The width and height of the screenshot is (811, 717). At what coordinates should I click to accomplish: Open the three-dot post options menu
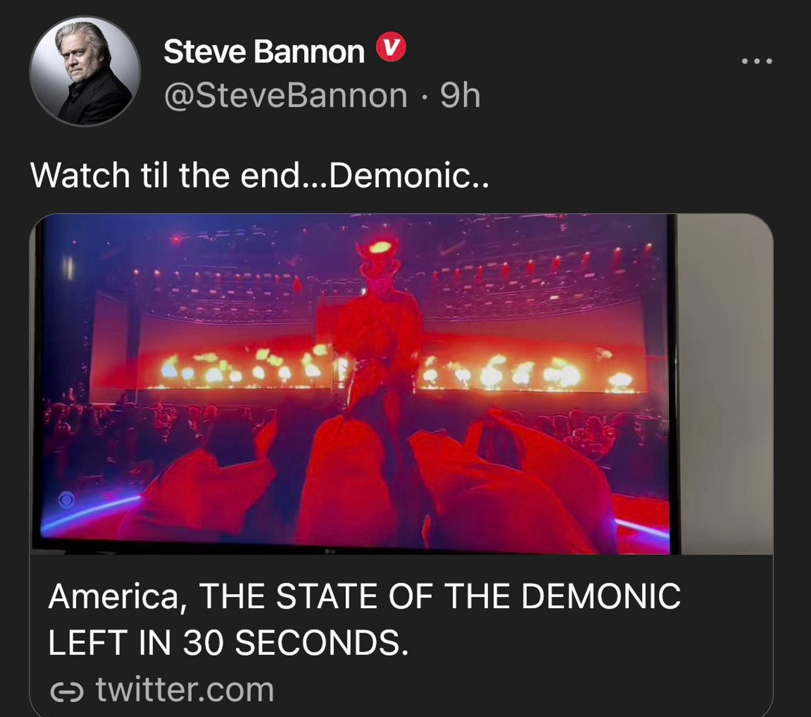click(x=757, y=61)
